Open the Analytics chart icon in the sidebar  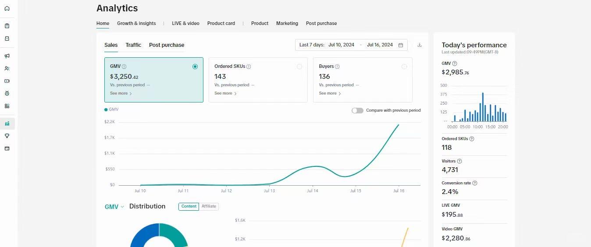7,123
